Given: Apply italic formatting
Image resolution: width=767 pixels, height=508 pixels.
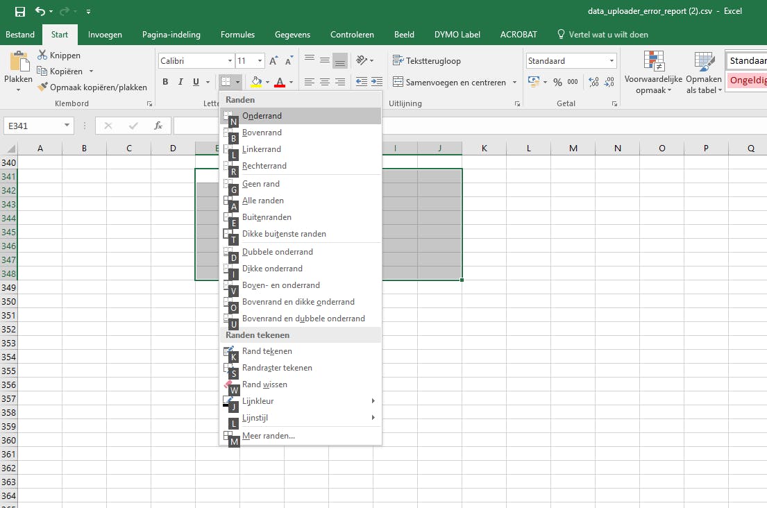Looking at the screenshot, I should [x=181, y=82].
